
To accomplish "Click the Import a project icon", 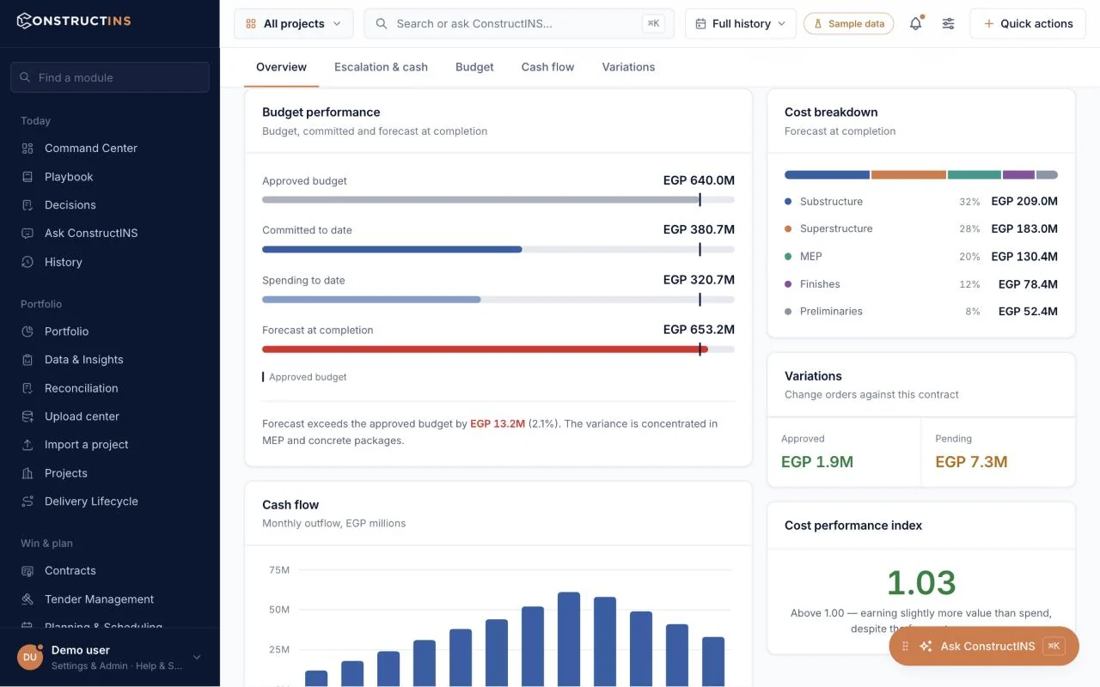I will click(x=27, y=445).
